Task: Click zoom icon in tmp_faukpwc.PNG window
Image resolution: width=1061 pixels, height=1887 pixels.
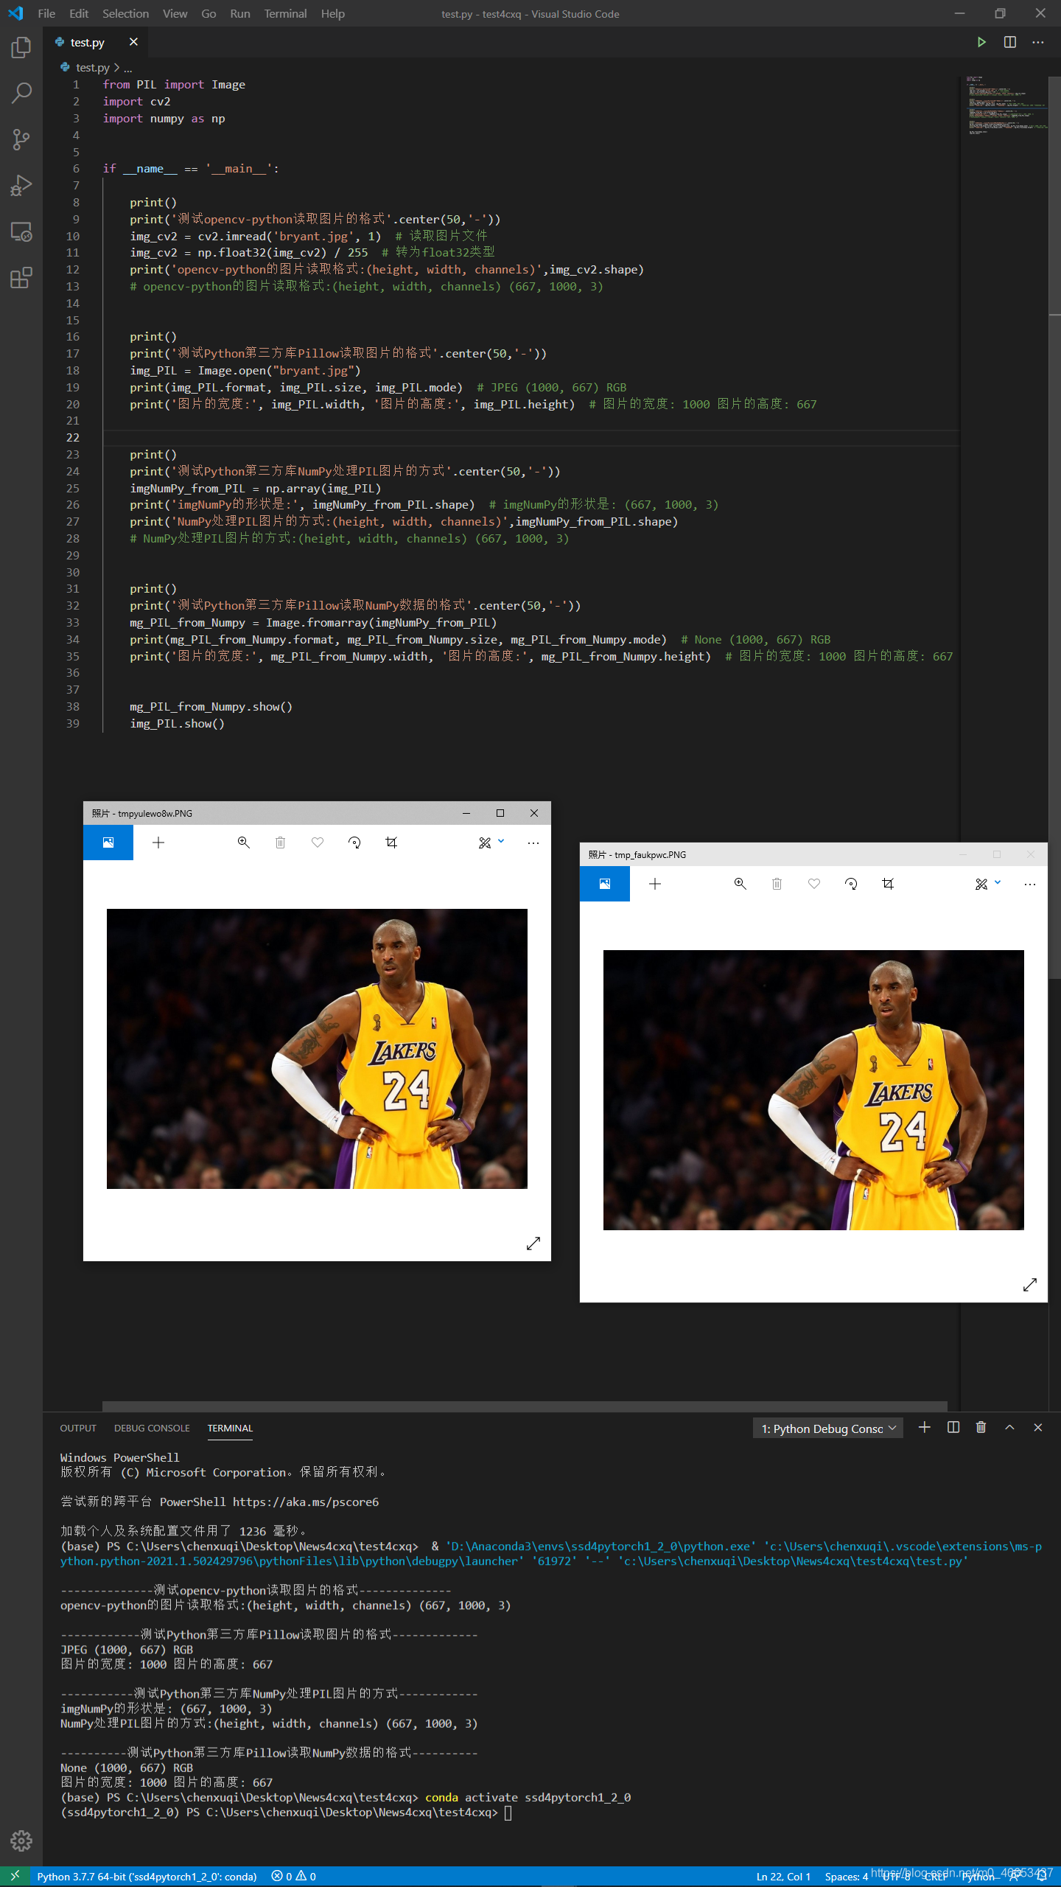Action: pyautogui.click(x=740, y=884)
